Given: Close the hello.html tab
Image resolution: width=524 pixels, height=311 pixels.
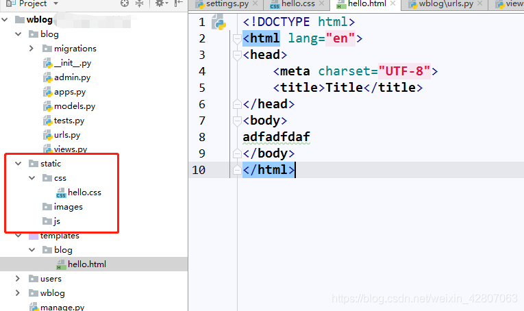Looking at the screenshot, I should (393, 3).
